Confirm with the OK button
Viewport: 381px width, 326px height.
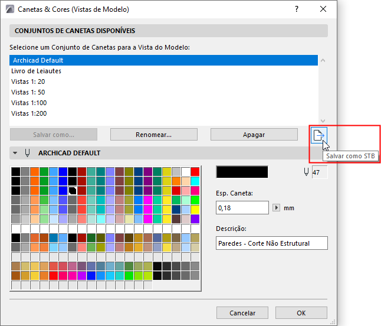click(x=301, y=313)
